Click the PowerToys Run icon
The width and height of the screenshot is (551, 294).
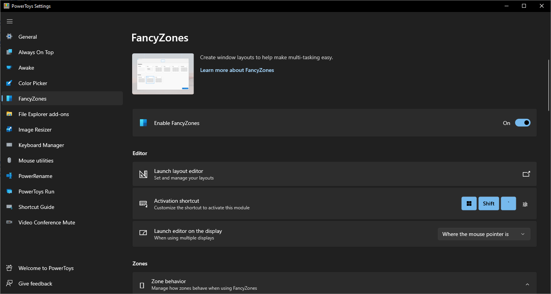coord(9,191)
